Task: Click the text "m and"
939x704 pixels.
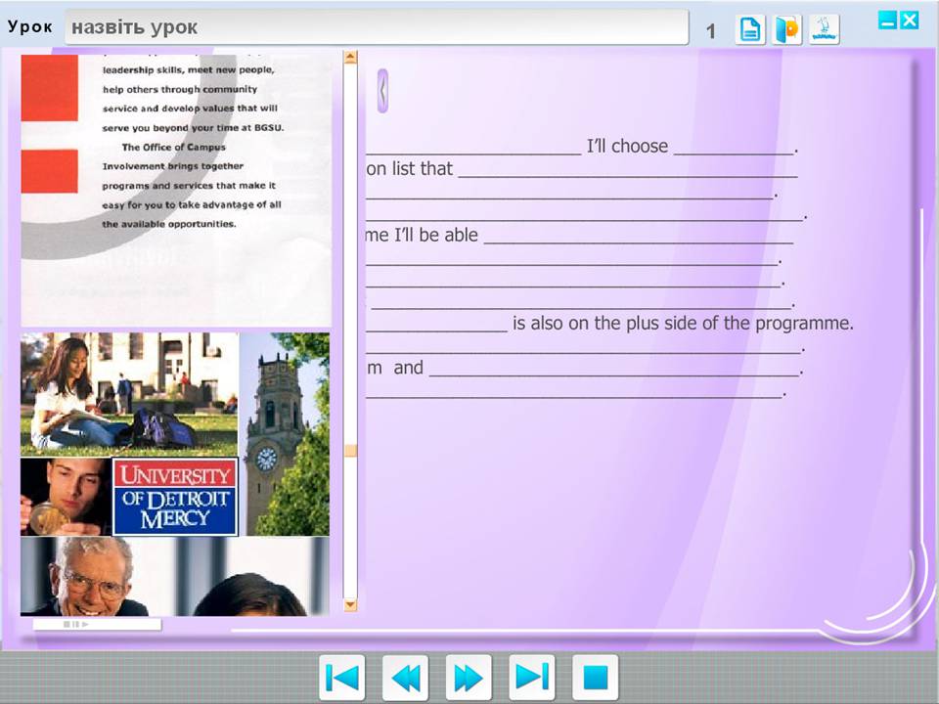Action: point(395,368)
